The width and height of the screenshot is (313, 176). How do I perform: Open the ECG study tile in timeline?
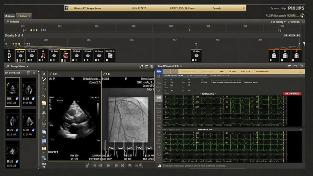click(110, 55)
